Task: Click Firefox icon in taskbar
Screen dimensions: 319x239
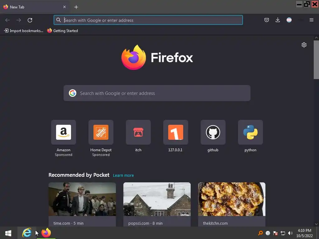Action: 46,233
